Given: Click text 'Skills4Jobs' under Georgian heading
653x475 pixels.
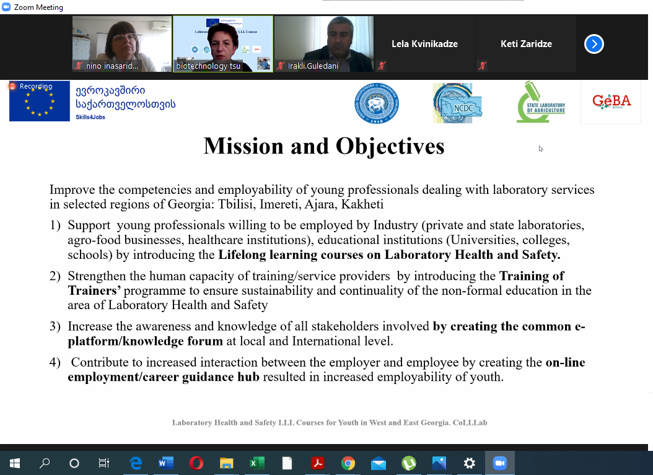Looking at the screenshot, I should pos(90,117).
